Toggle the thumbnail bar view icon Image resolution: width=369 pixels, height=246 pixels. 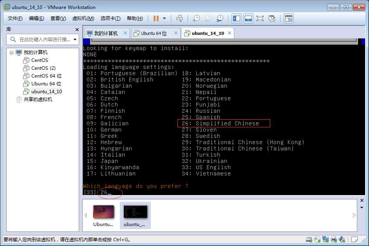click(x=248, y=18)
